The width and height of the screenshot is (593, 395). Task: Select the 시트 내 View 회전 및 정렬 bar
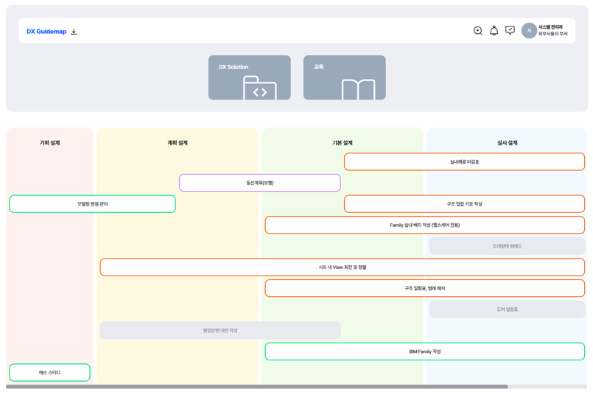coord(342,267)
